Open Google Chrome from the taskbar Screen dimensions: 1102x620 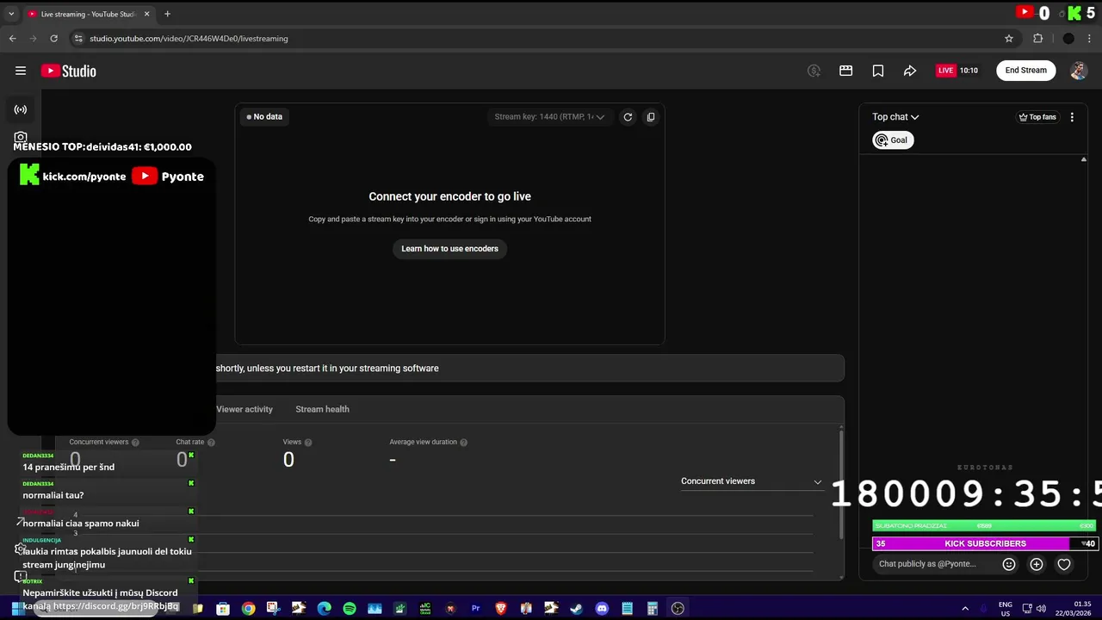[249, 609]
